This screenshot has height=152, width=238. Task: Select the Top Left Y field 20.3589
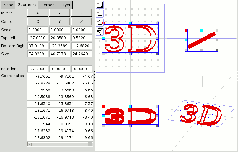(59, 38)
